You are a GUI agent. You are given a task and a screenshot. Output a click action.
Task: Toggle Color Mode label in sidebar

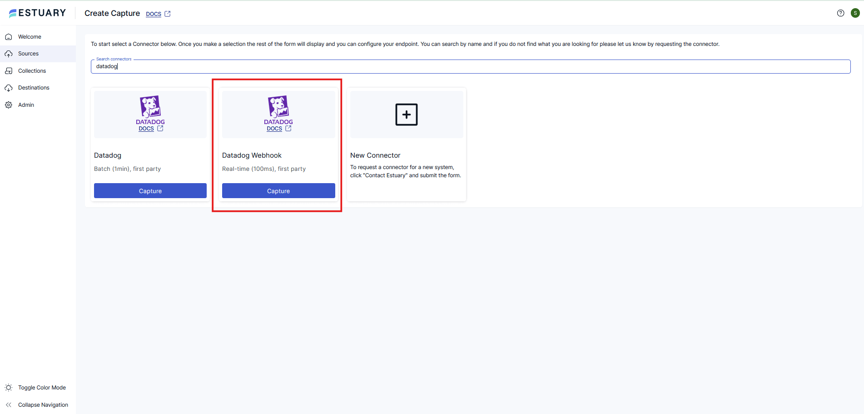click(42, 388)
